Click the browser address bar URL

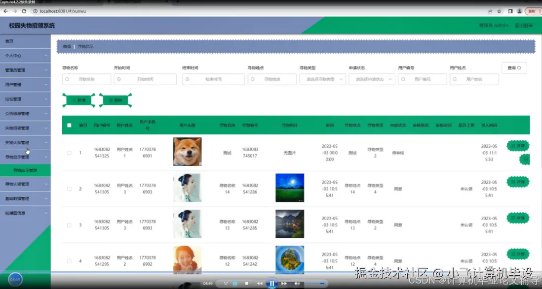pyautogui.click(x=63, y=11)
